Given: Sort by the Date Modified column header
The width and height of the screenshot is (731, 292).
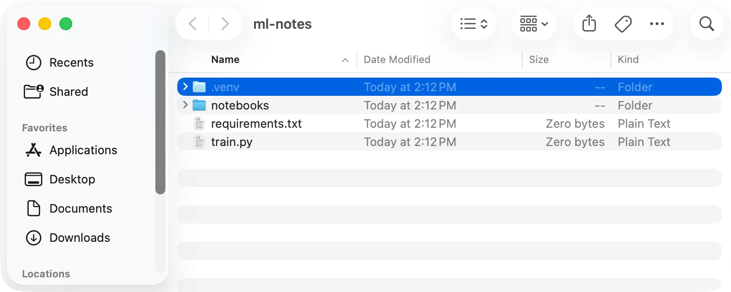Looking at the screenshot, I should coord(397,59).
